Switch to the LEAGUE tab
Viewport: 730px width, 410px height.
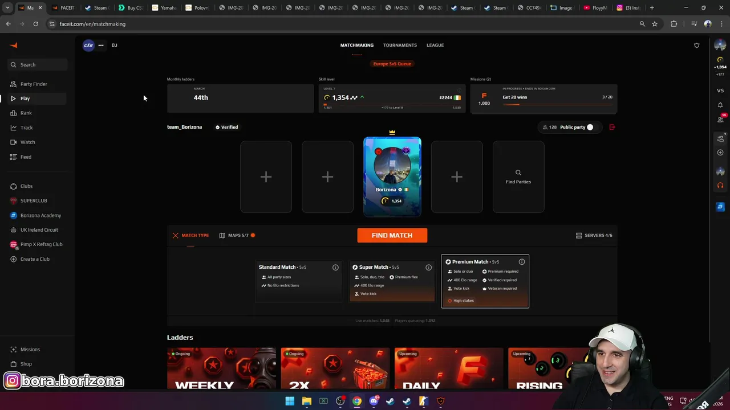click(435, 45)
